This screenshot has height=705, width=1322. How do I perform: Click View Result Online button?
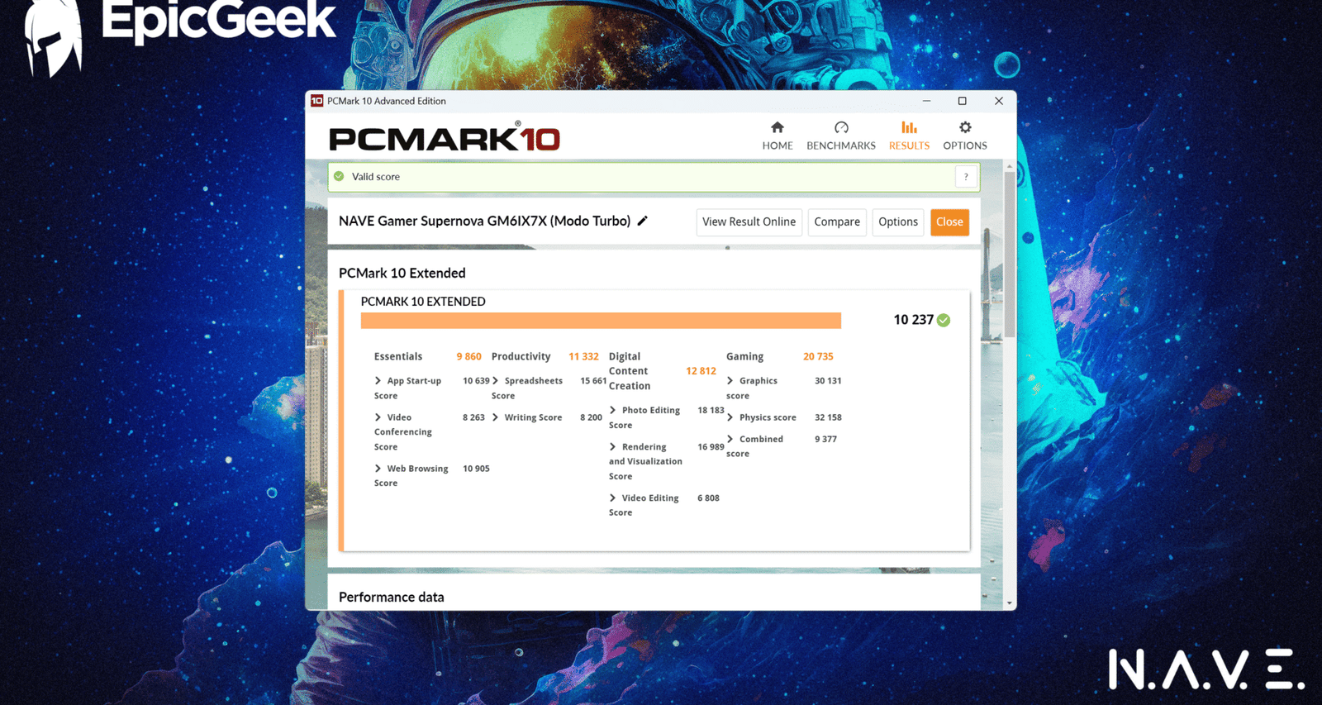(749, 222)
